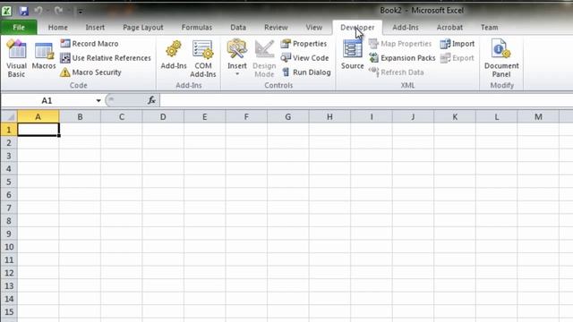Open the Macros dialog

(44, 55)
